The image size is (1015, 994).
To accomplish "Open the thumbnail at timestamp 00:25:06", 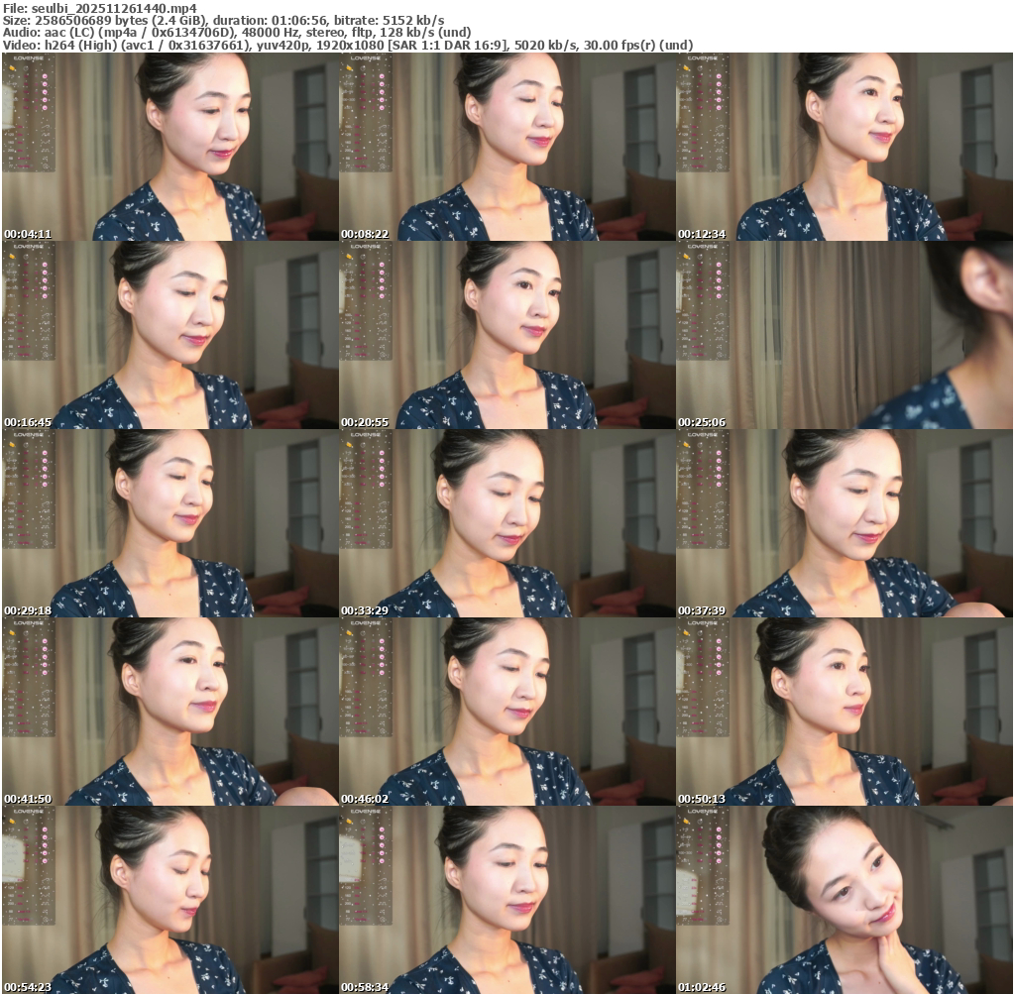I will (x=845, y=335).
